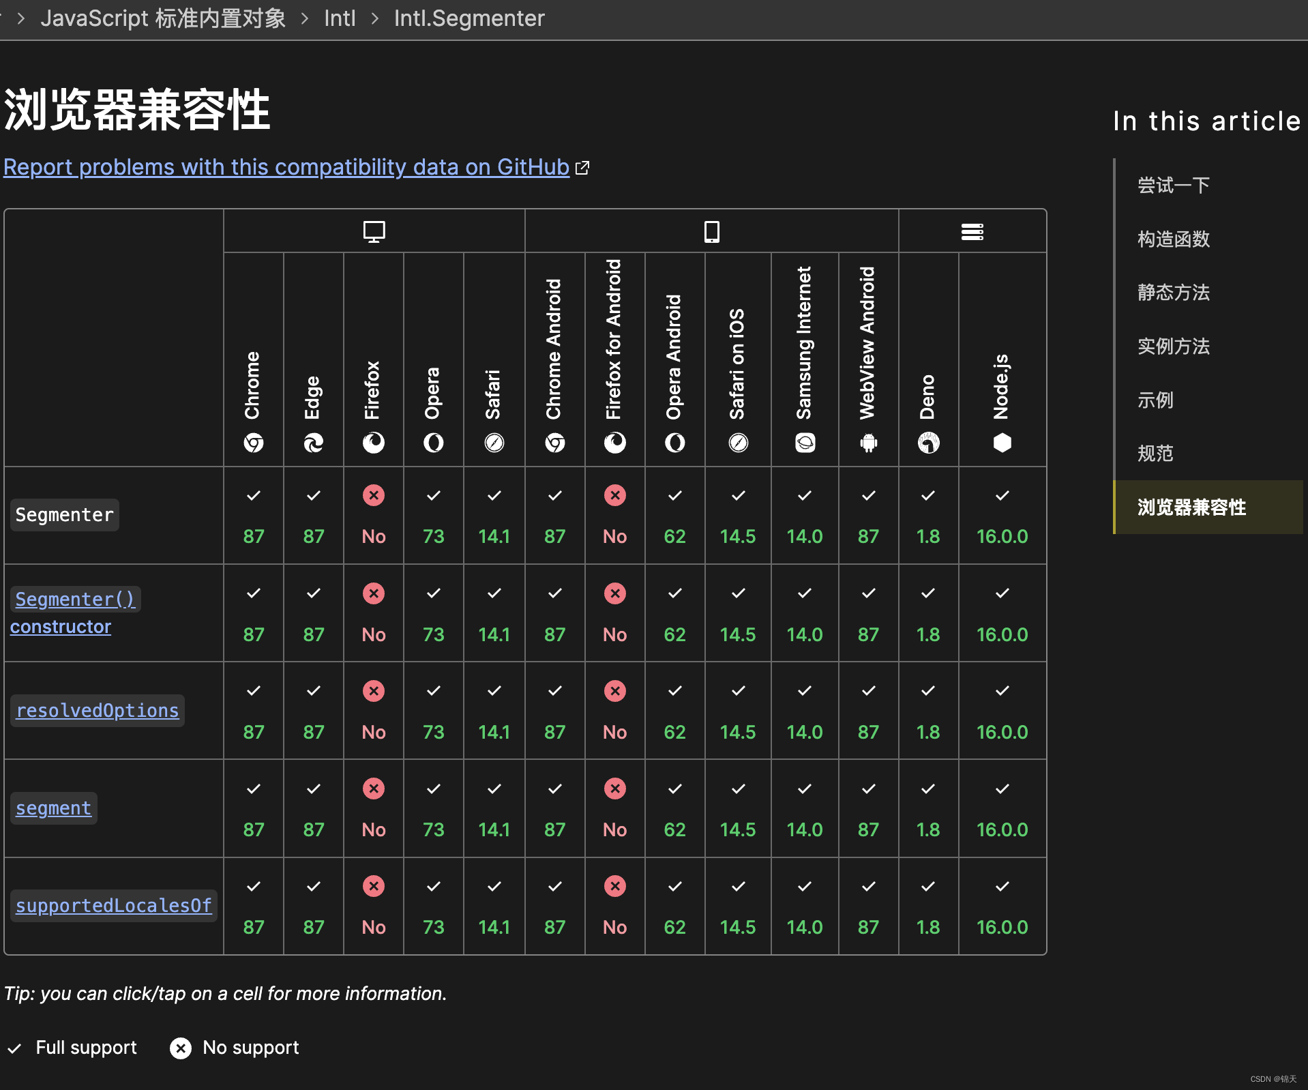
Task: Click the Chrome column header label
Action: pyautogui.click(x=253, y=386)
